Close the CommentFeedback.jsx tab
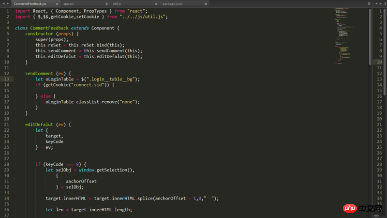Screen dimensions: 387x218 tap(57, 3)
